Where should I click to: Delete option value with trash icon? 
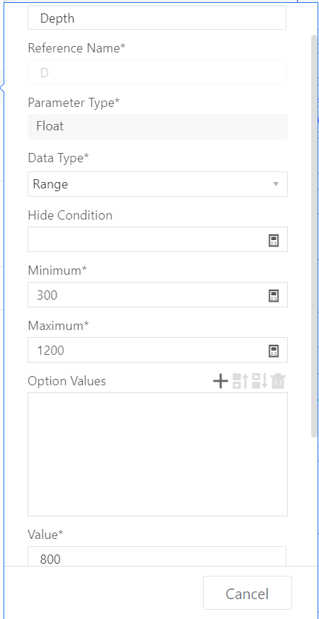(x=278, y=381)
